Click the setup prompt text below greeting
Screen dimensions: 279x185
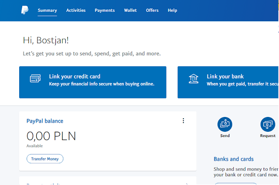click(x=92, y=54)
